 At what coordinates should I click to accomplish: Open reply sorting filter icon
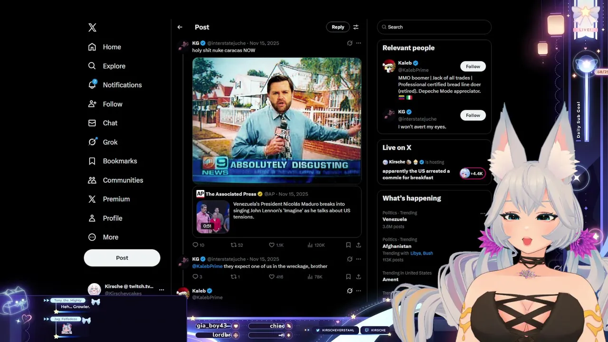click(x=356, y=27)
